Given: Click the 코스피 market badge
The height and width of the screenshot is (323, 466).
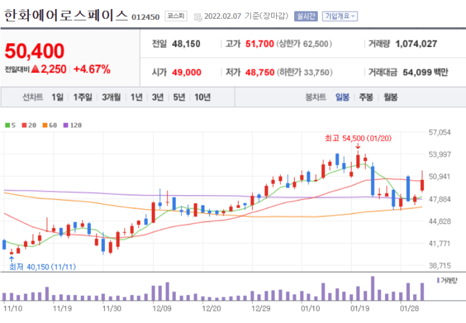Looking at the screenshot, I should pos(176,16).
